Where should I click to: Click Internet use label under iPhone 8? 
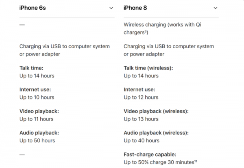tap(139, 90)
